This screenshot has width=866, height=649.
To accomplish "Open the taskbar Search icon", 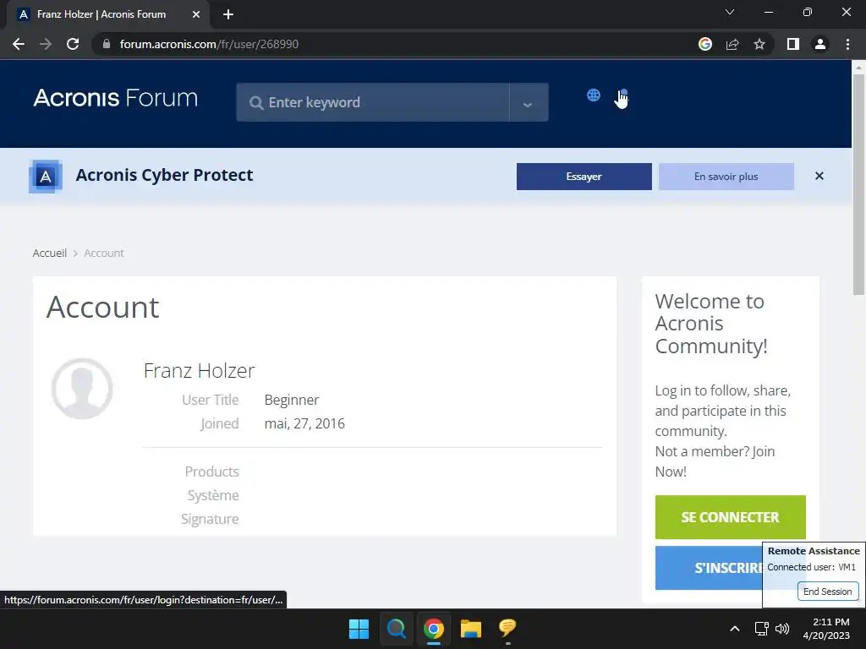I will 397,629.
